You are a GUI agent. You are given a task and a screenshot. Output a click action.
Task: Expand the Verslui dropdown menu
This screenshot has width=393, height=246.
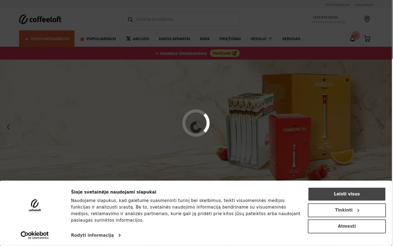pos(261,39)
